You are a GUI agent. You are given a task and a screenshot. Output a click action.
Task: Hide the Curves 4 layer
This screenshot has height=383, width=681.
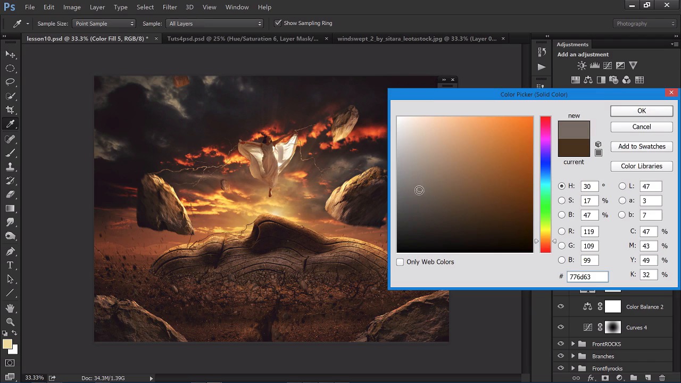click(x=561, y=327)
